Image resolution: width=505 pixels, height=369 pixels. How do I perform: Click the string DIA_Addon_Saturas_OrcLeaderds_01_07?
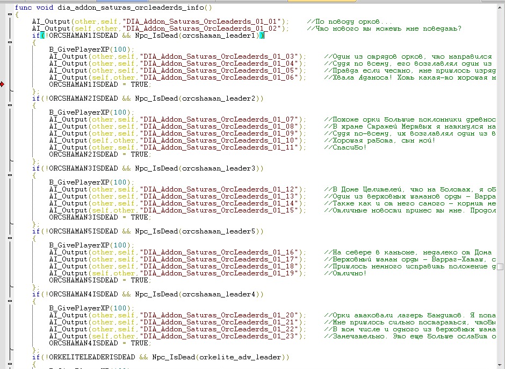point(219,119)
